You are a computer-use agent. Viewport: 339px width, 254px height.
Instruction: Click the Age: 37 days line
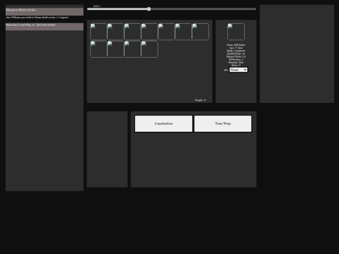pos(236,48)
